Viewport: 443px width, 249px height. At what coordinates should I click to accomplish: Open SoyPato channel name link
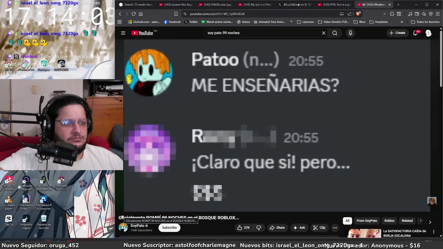tap(137, 225)
